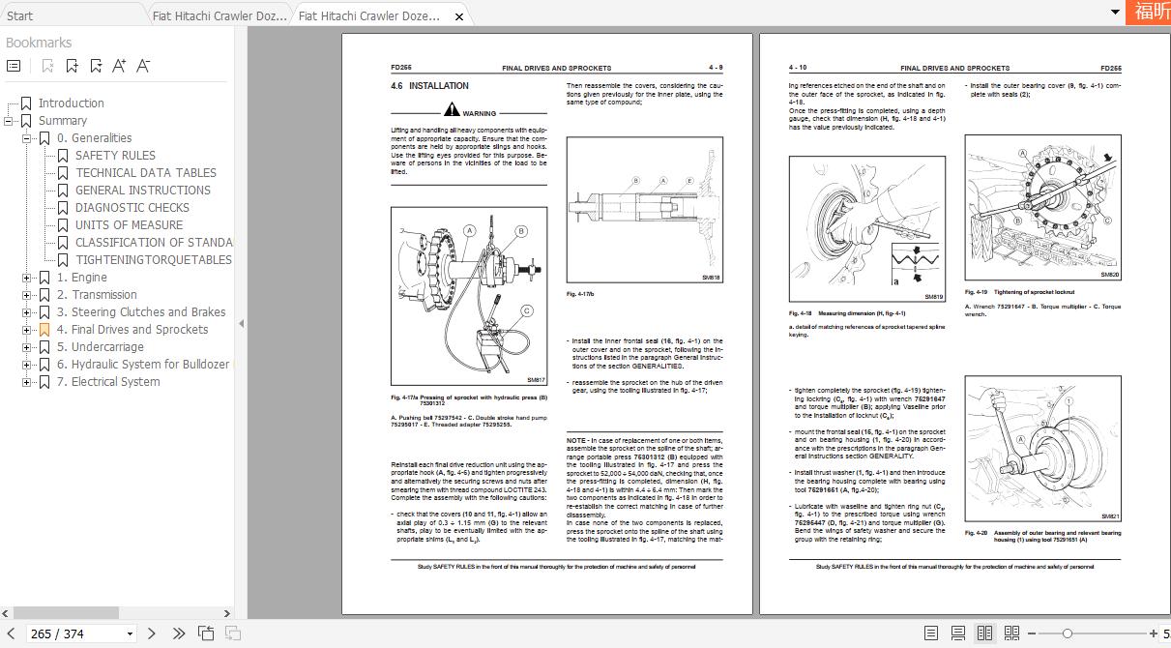Image resolution: width=1171 pixels, height=648 pixels.
Task: Enable continuous scrolling page mode
Action: (x=957, y=633)
